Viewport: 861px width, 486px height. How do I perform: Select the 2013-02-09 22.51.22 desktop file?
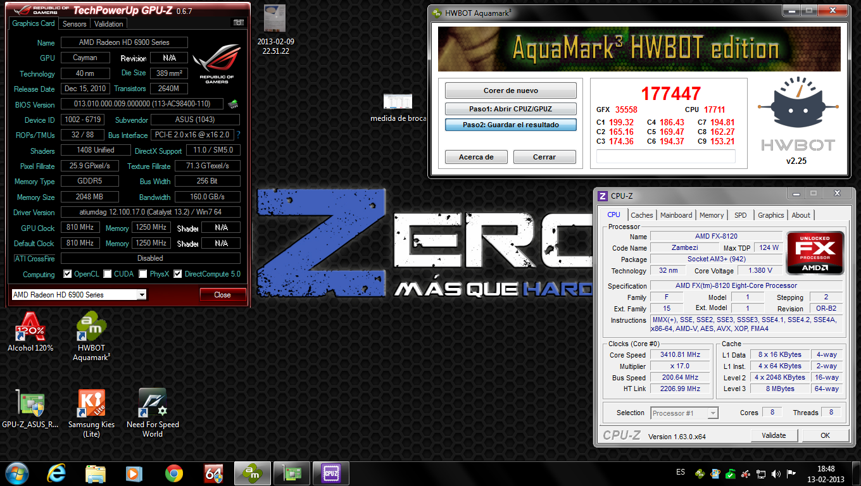pos(275,30)
